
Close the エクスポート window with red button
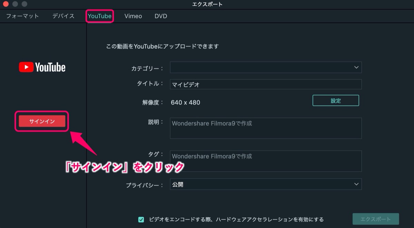(x=6, y=4)
